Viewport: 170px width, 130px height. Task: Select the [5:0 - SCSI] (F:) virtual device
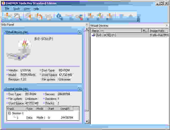(x=106, y=35)
